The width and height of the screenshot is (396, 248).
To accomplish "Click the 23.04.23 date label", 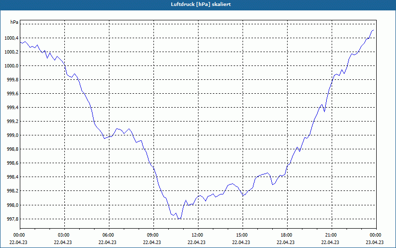I will (375, 242).
